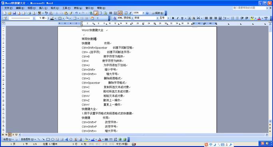Click the horizontal scrollbar right arrow

coord(267,135)
